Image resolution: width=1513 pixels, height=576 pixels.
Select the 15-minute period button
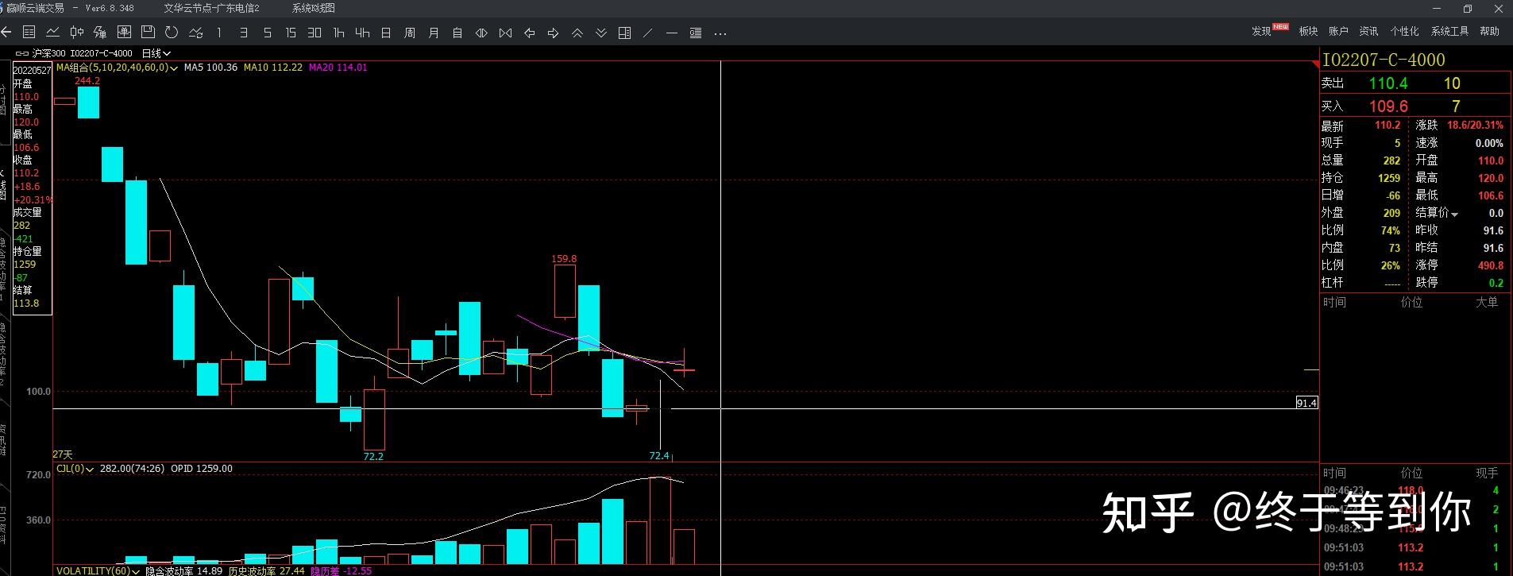(291, 33)
